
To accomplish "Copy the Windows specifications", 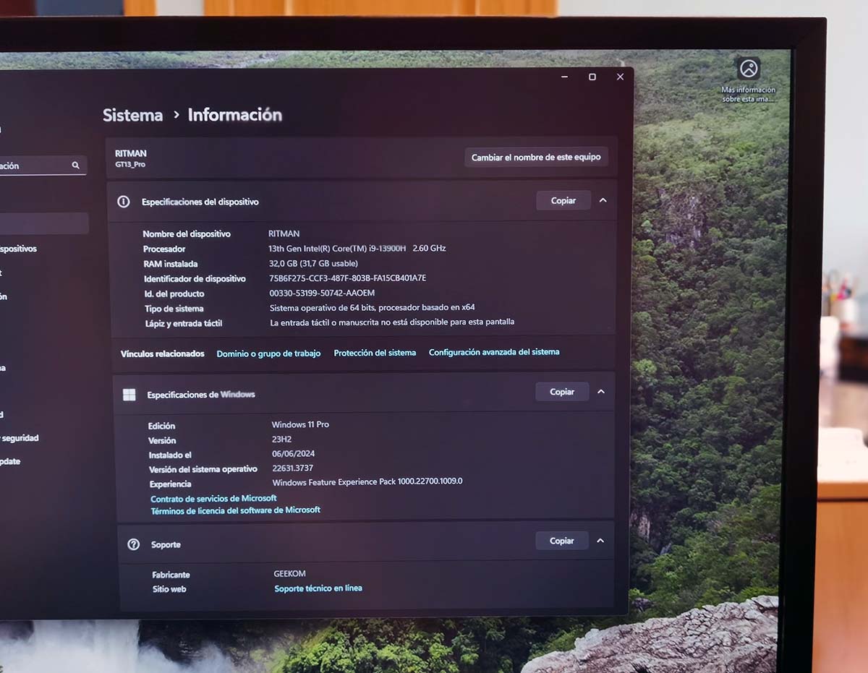I will tap(562, 392).
